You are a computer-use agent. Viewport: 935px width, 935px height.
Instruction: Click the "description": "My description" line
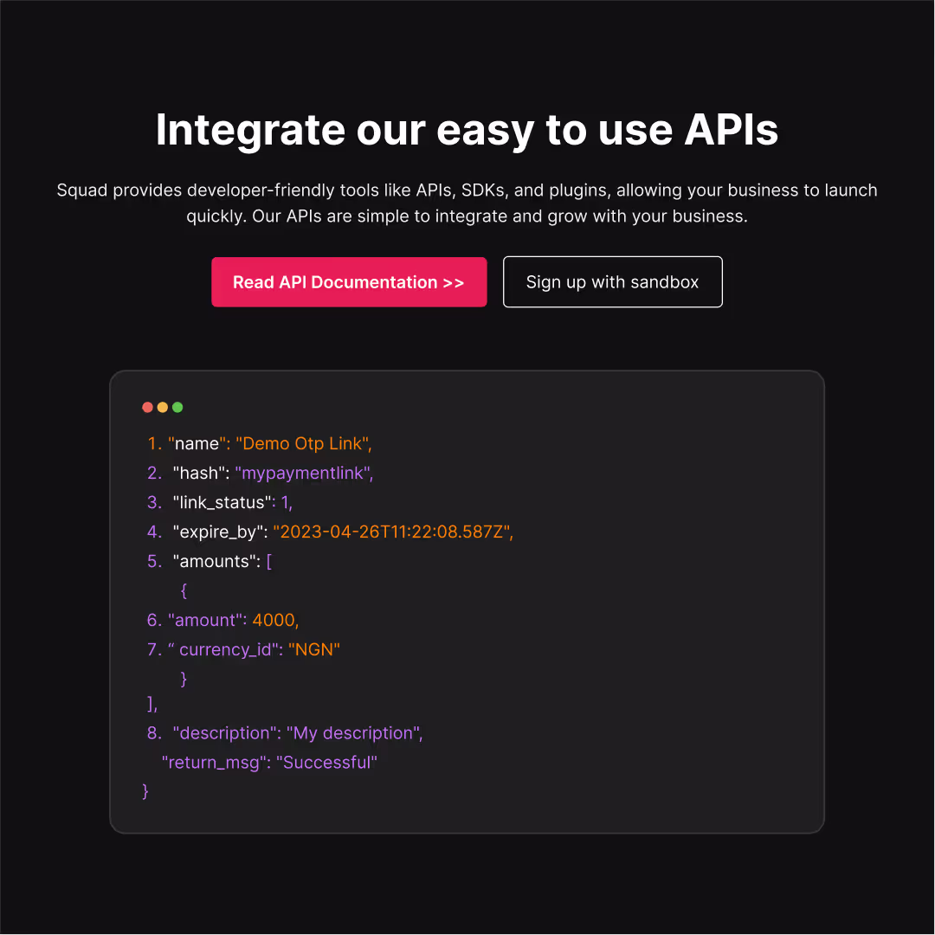coord(285,733)
